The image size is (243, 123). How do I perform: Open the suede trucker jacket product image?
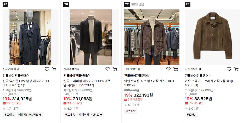pyautogui.click(x=212, y=37)
